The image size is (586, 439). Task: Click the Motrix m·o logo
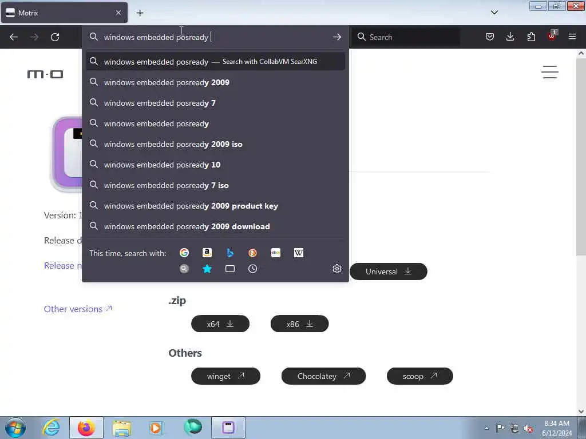tap(45, 74)
